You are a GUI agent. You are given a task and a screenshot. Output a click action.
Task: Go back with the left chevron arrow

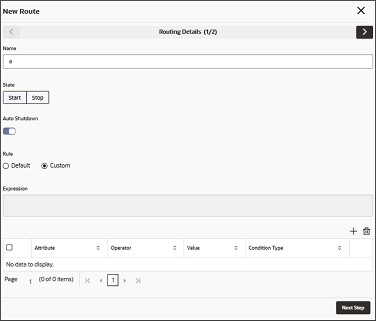click(x=12, y=32)
